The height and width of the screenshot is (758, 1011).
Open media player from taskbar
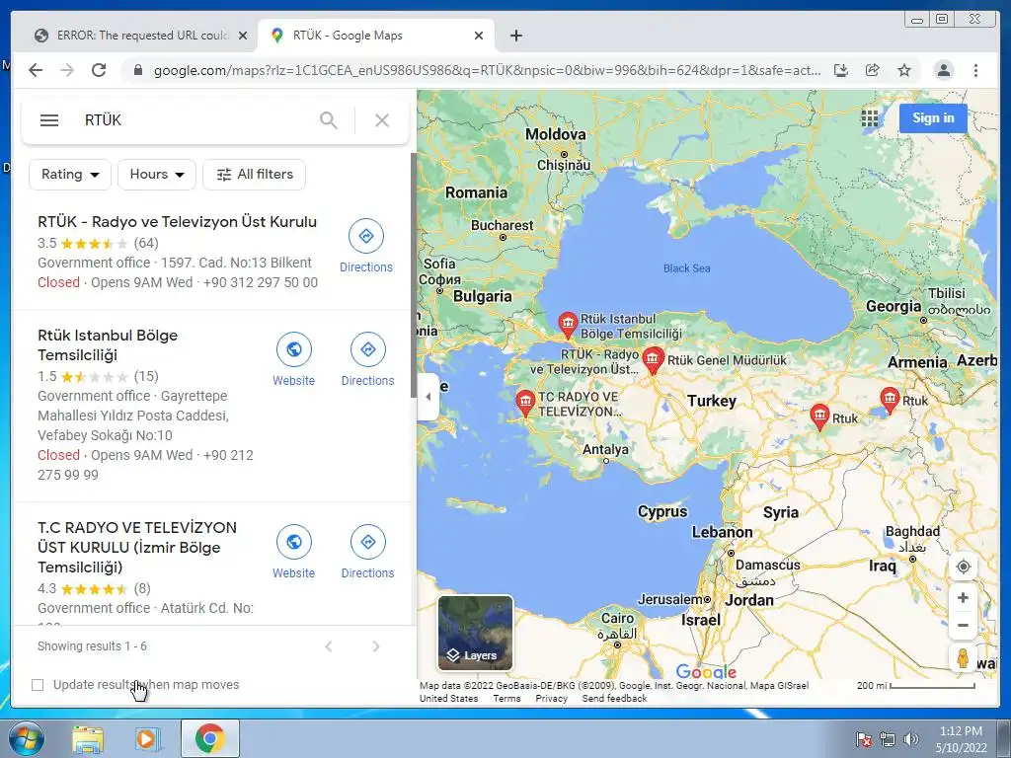click(147, 739)
